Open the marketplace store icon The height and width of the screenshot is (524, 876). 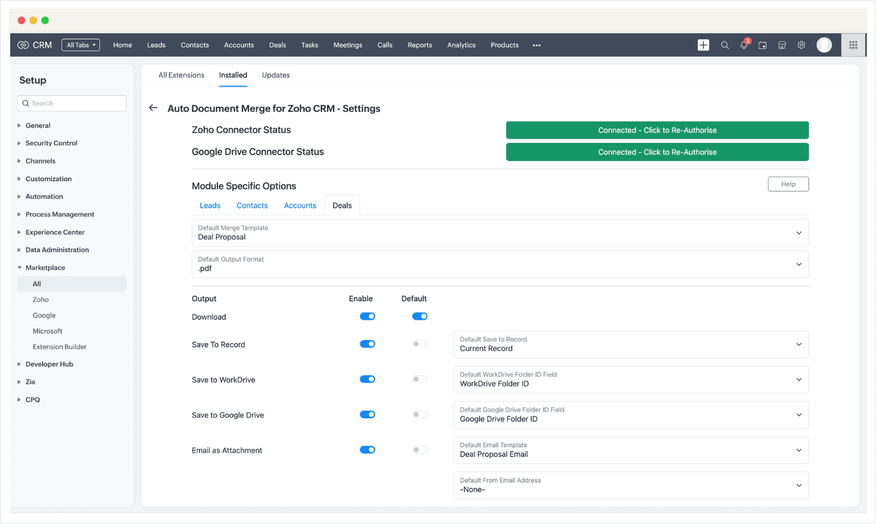coord(782,45)
